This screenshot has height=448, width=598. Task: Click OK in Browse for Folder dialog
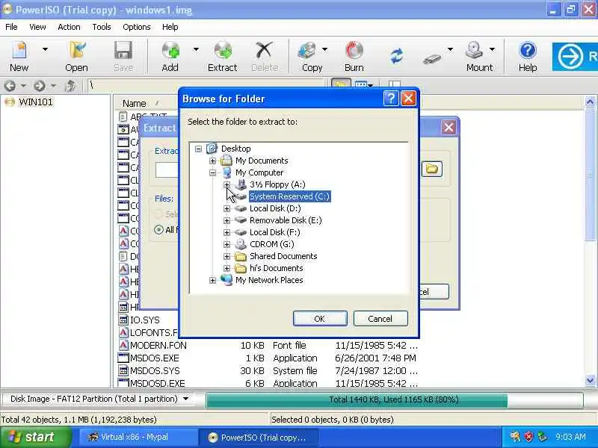pos(320,319)
